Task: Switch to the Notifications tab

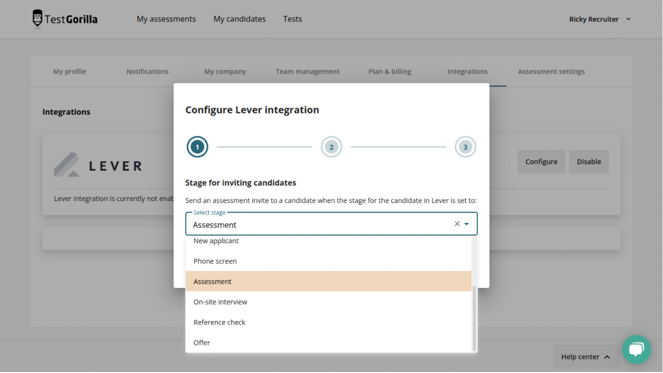Action: (147, 71)
